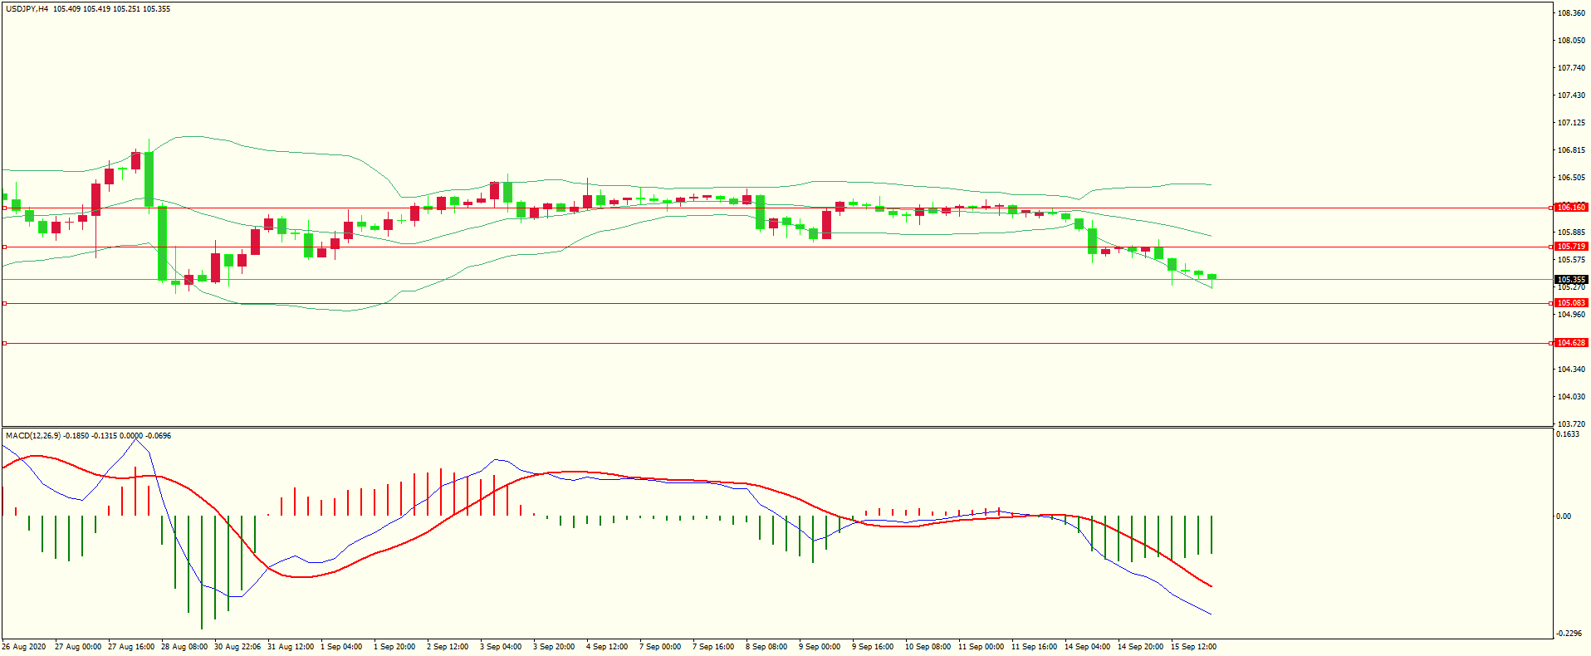Click the 27 Aug 00:00 time label
Image resolution: width=1591 pixels, height=656 pixels.
click(78, 647)
